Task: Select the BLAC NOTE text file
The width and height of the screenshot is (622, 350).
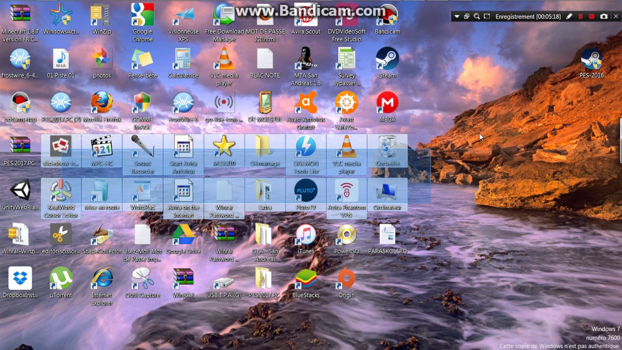Action: click(x=265, y=59)
